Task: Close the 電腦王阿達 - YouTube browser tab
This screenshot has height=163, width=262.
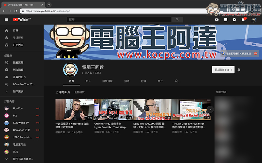Action: pyautogui.click(x=42, y=5)
